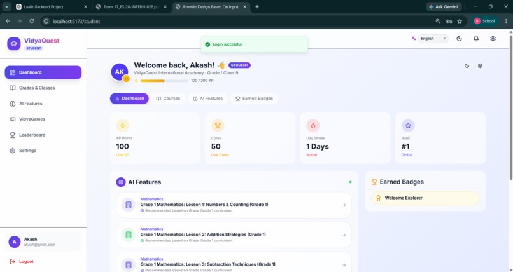This screenshot has height=272, width=513.
Task: Open Lesson 3: Subtraction Techniques card
Action: tap(234, 262)
